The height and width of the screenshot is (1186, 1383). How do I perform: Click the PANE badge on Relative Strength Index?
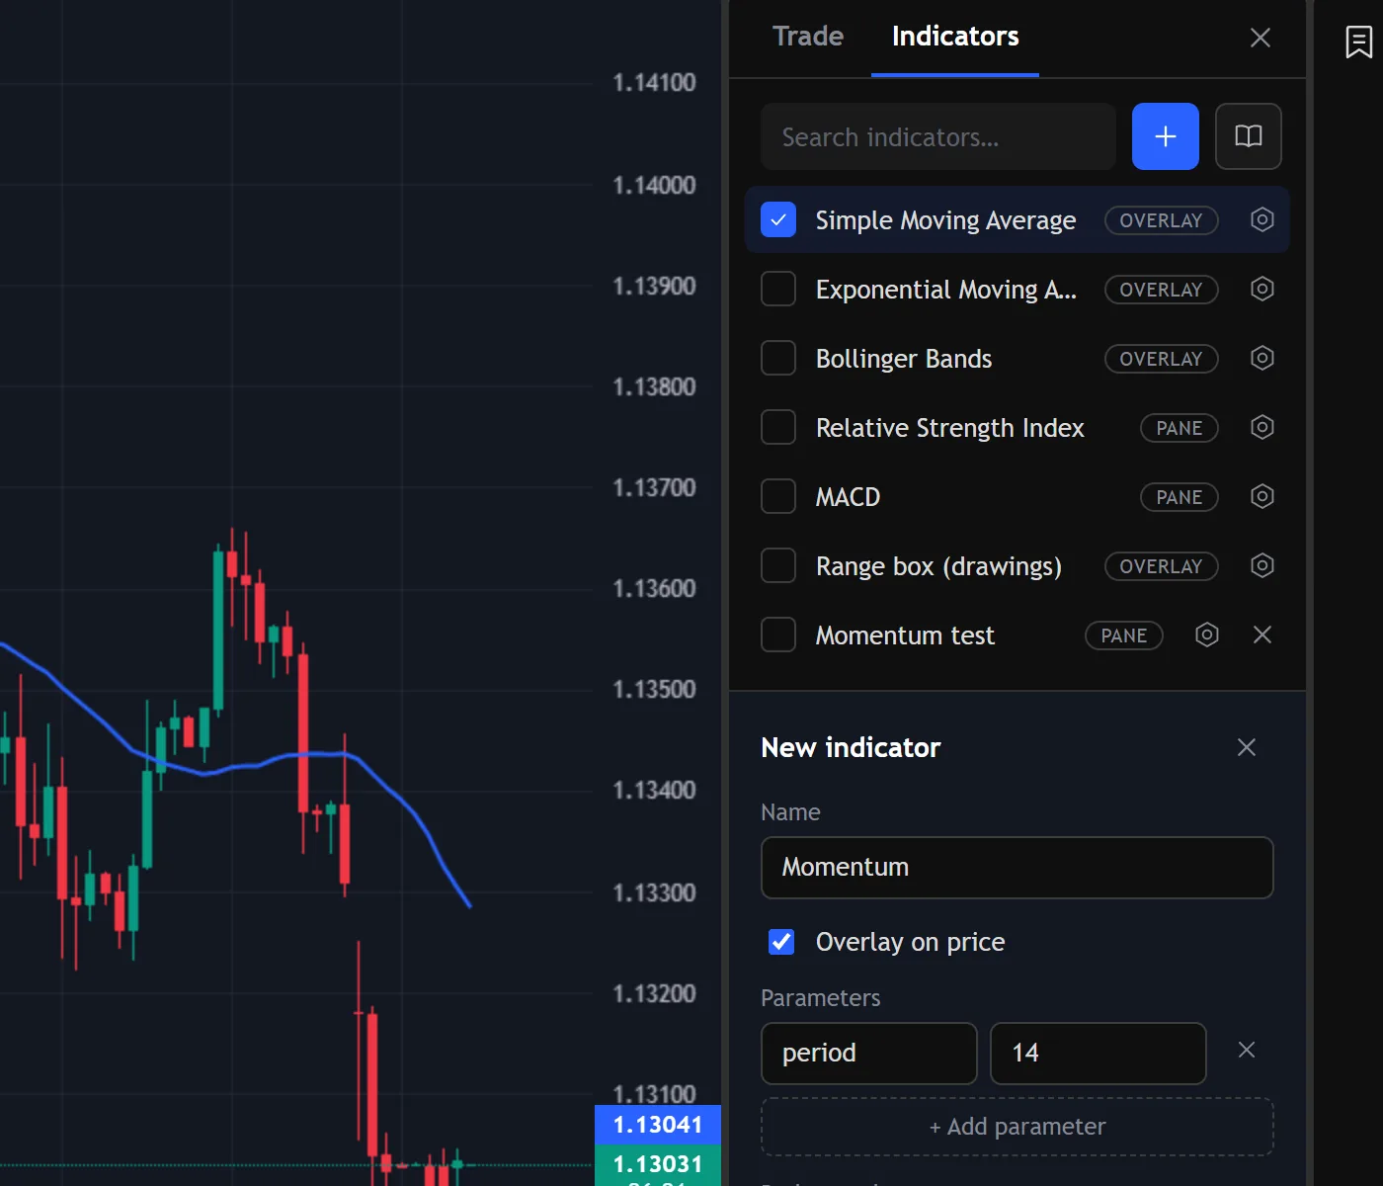tap(1179, 428)
